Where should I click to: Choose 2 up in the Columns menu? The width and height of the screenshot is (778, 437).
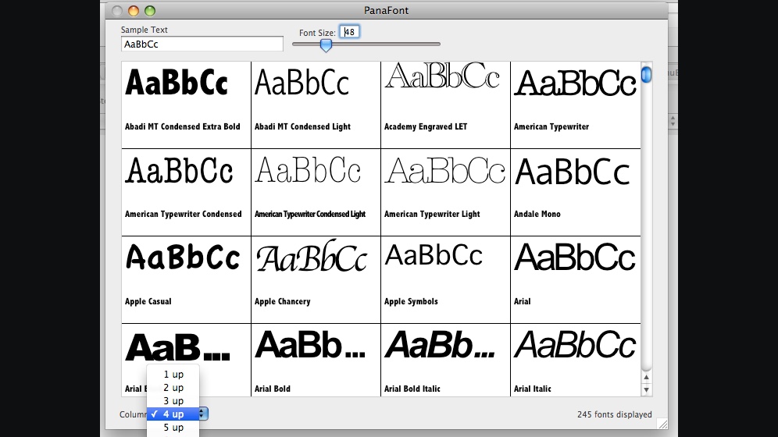point(173,388)
